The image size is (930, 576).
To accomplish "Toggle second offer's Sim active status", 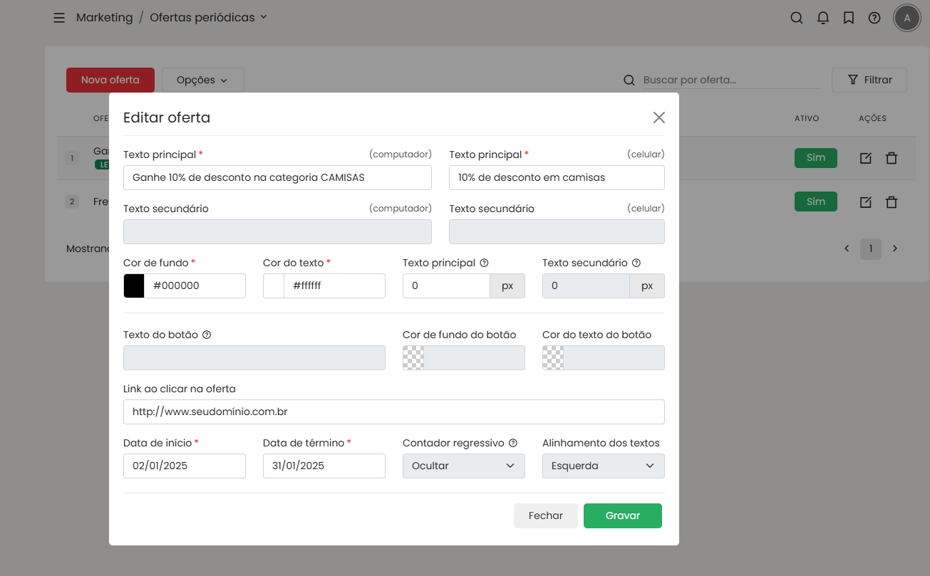I will (x=815, y=202).
